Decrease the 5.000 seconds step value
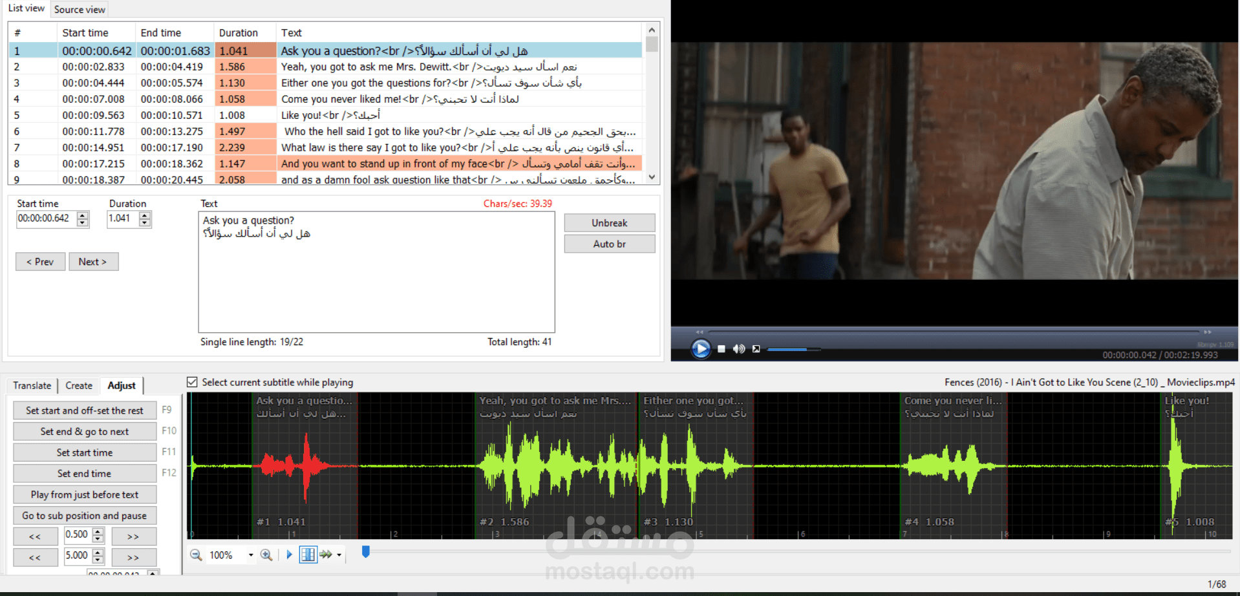The height and width of the screenshot is (596, 1240). (98, 560)
